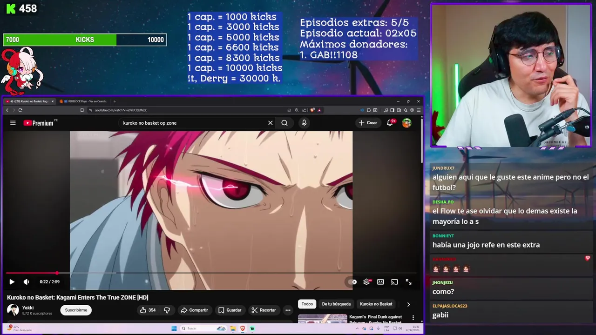Reload the YouTube page
This screenshot has height=335, width=596.
pyautogui.click(x=20, y=110)
